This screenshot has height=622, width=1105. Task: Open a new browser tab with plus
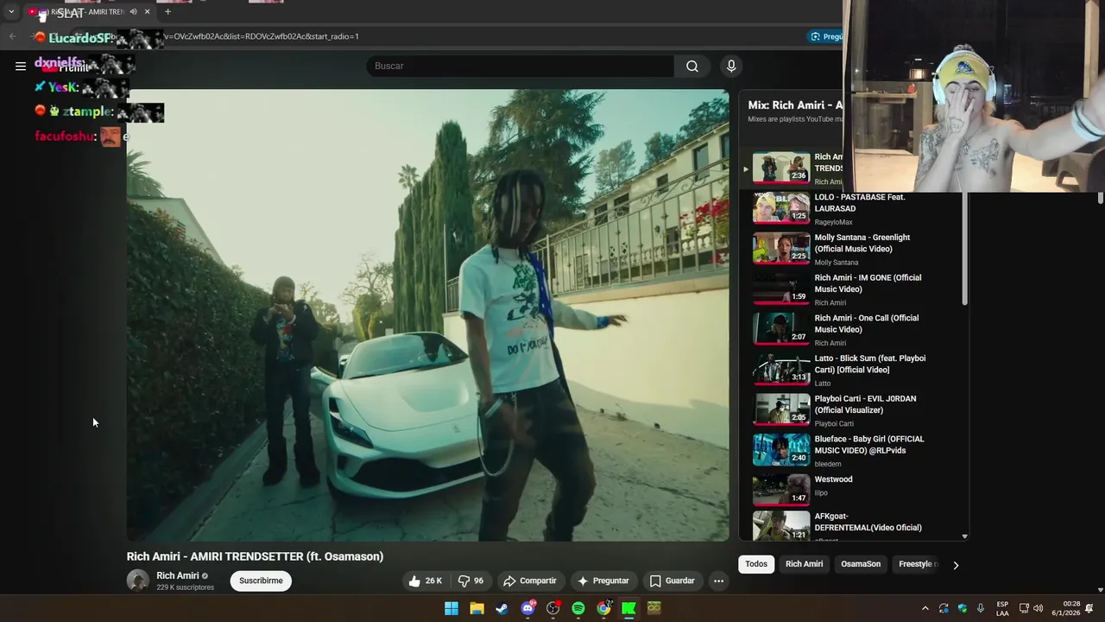167,12
